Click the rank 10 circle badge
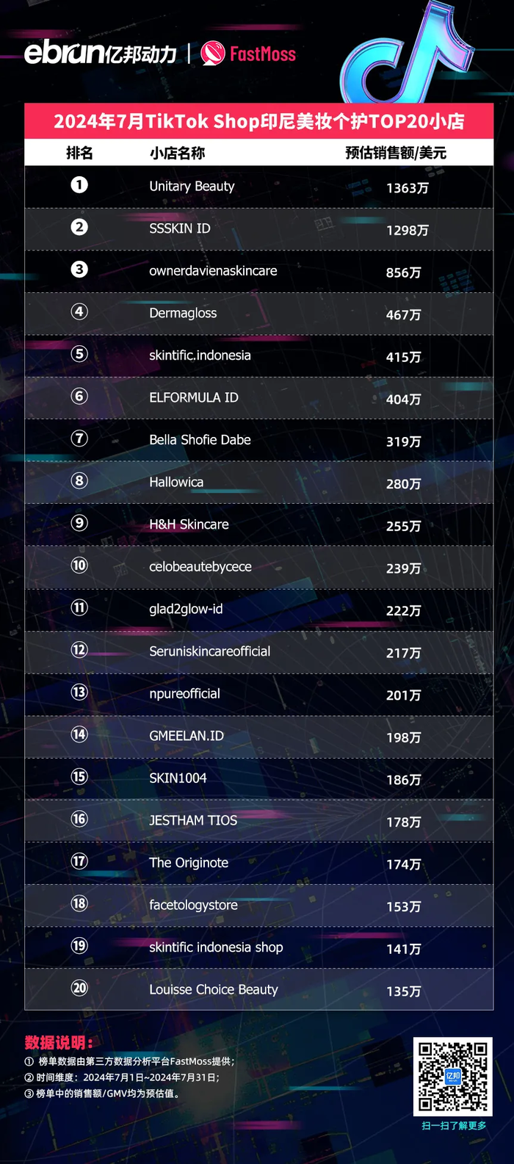 click(x=79, y=565)
